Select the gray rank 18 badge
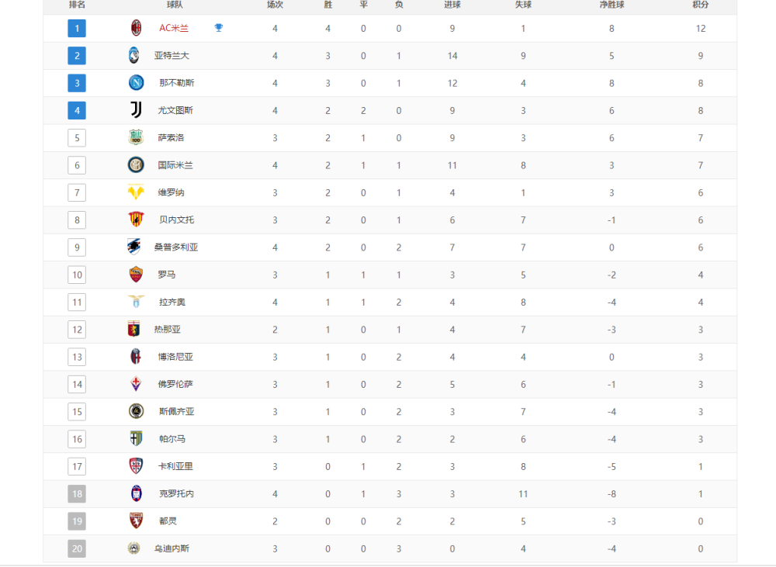 [x=77, y=494]
